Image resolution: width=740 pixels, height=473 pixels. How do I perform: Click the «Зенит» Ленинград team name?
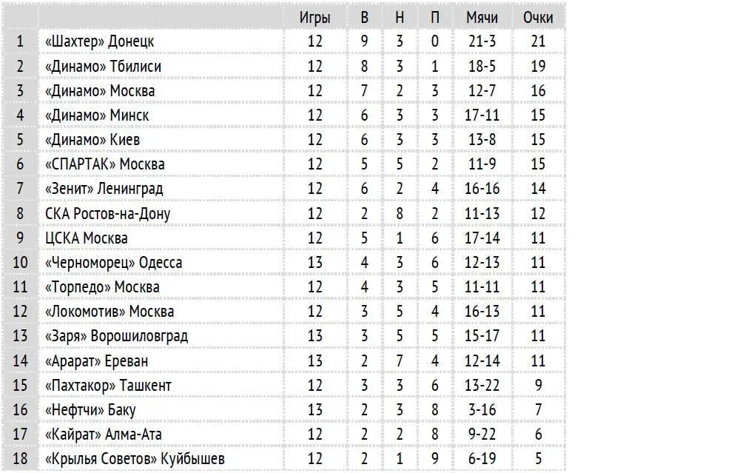[104, 189]
